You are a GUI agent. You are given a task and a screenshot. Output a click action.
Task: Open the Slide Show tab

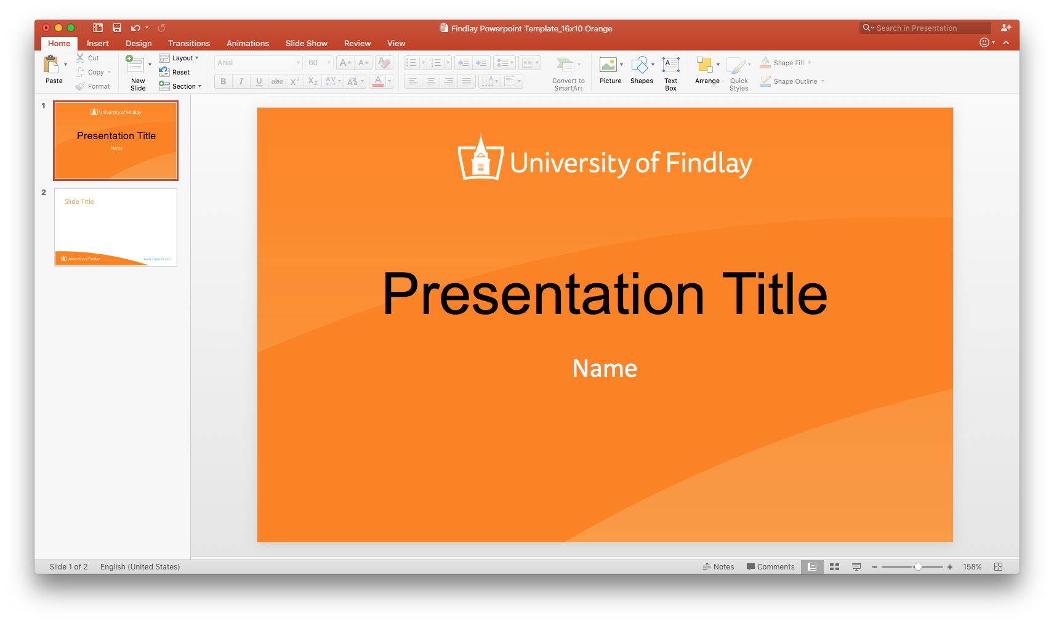tap(307, 43)
